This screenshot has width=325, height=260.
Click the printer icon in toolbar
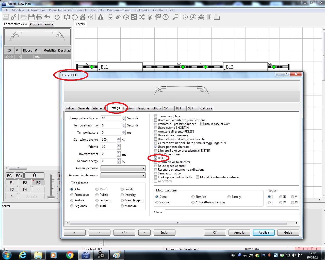point(39,17)
